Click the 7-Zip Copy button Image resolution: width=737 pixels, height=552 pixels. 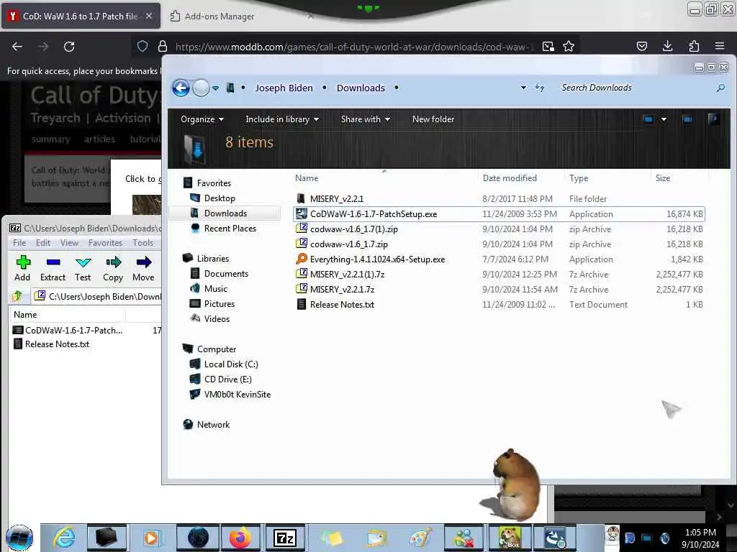[113, 269]
